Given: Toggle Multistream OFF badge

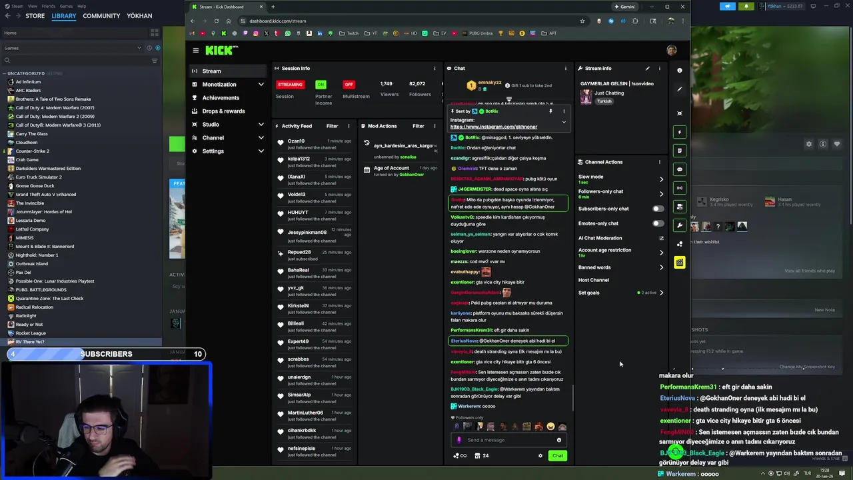Looking at the screenshot, I should pyautogui.click(x=348, y=85).
